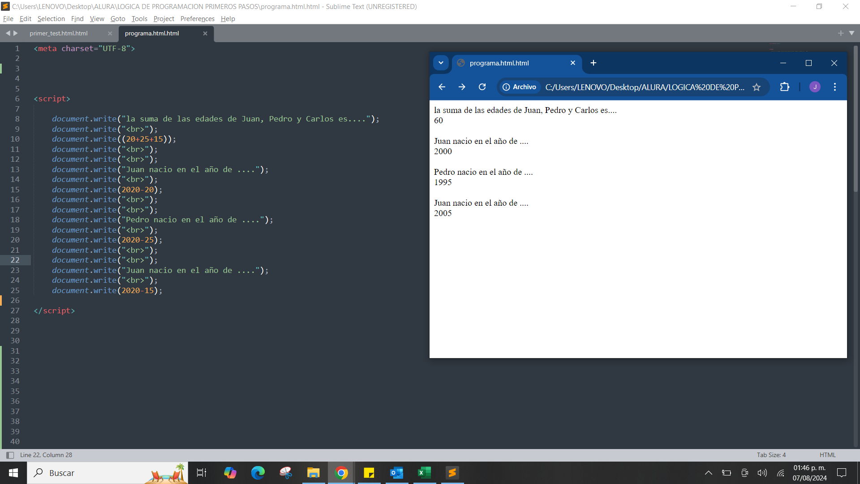Screen dimensions: 860x484
Task: Select the programa.html.html editor tab
Action: point(152,34)
